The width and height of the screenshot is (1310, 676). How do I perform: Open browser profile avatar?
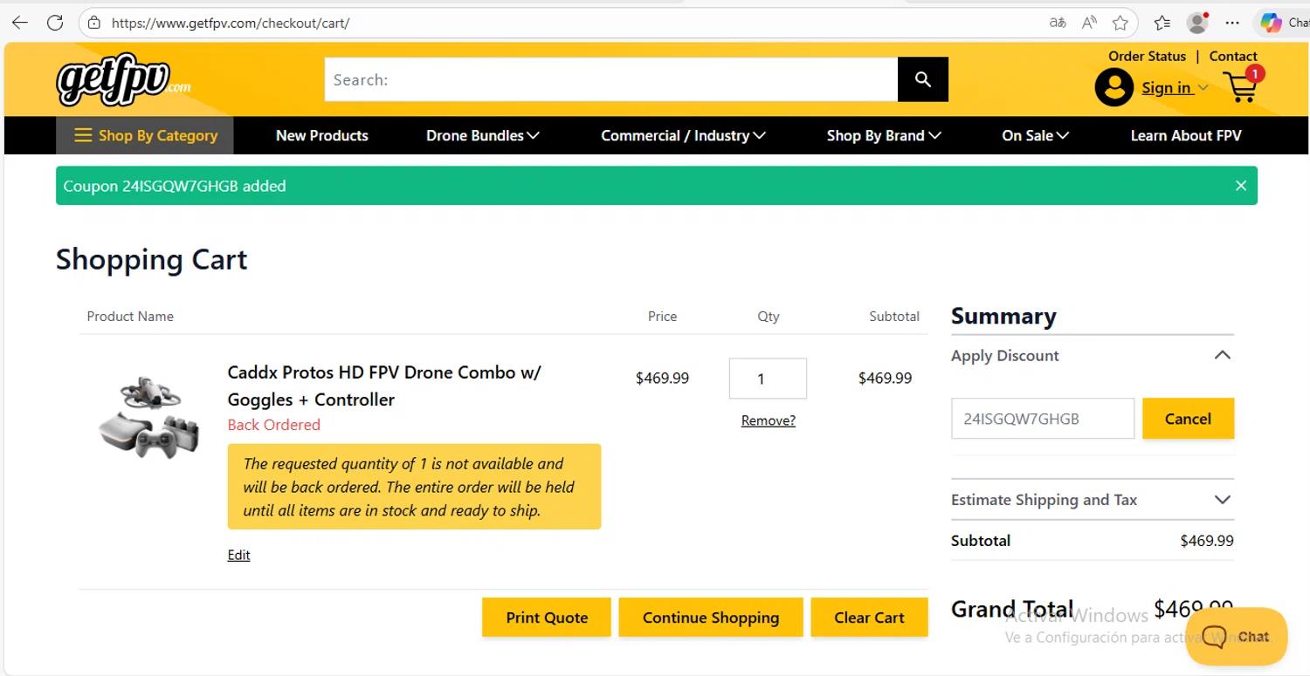coord(1197,23)
